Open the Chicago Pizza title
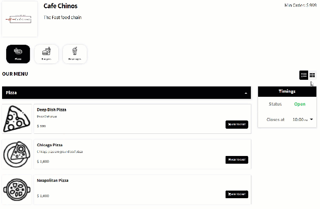The width and height of the screenshot is (320, 209). coord(50,145)
